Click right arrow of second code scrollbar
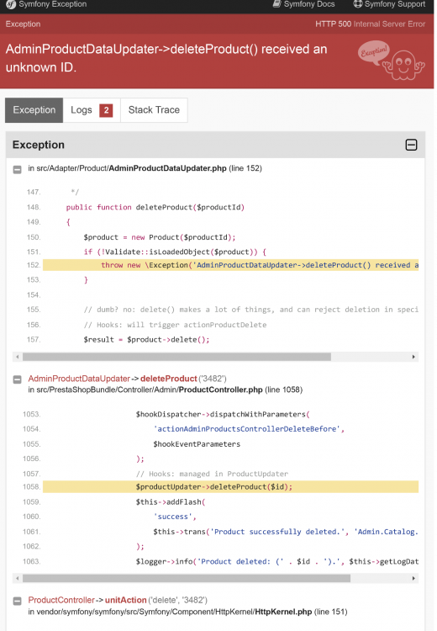This screenshot has width=437, height=631. click(x=413, y=578)
